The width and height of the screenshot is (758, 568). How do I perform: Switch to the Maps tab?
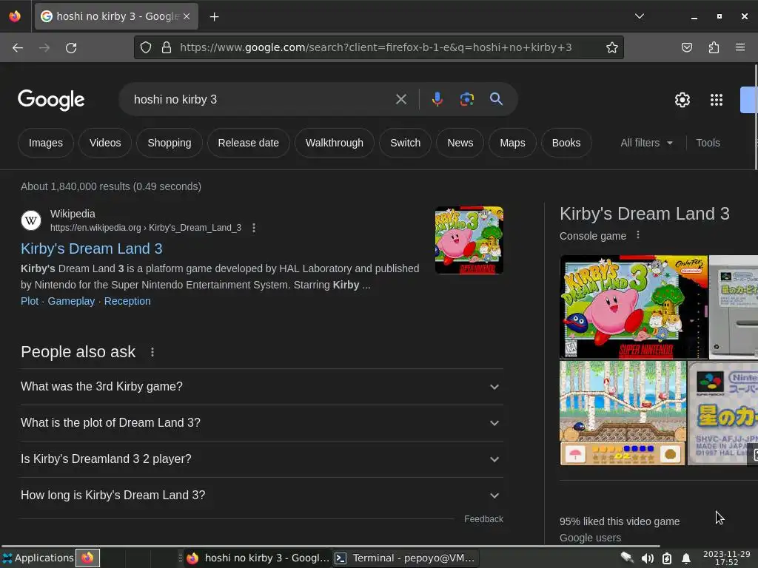point(512,143)
